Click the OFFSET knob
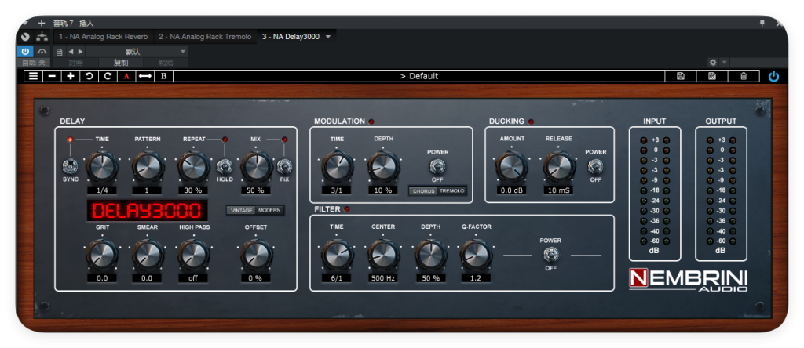The image size is (804, 348). point(255,255)
